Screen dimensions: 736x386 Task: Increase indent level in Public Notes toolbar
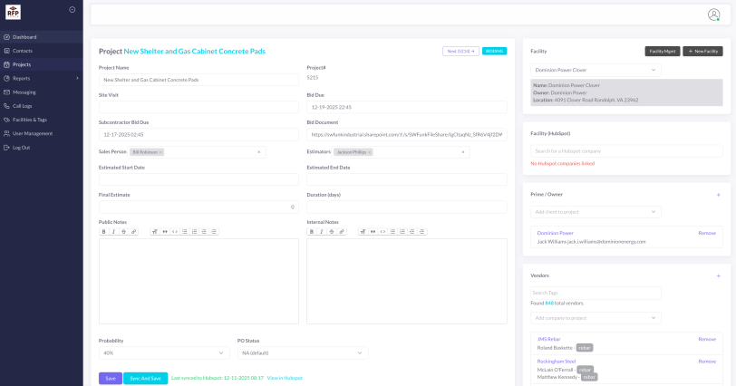[214, 232]
